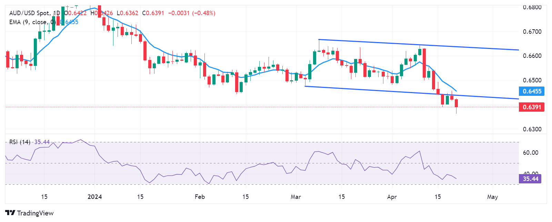Screen dimensions: 552x222
Task: Click the purple 35.44 RSI value label
Action: click(x=530, y=179)
